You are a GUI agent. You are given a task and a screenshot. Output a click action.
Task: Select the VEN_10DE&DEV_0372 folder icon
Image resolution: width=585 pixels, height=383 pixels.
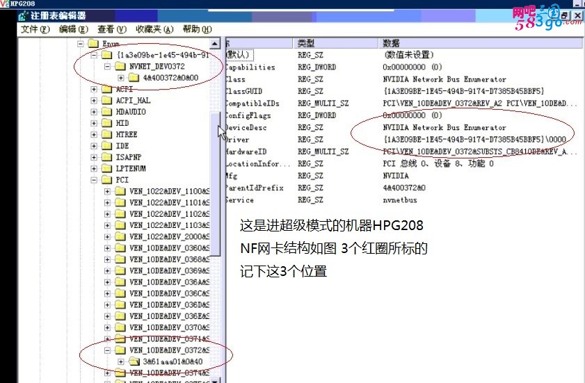[120, 350]
